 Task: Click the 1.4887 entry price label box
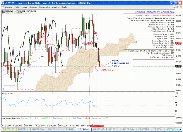[x=90, y=43]
